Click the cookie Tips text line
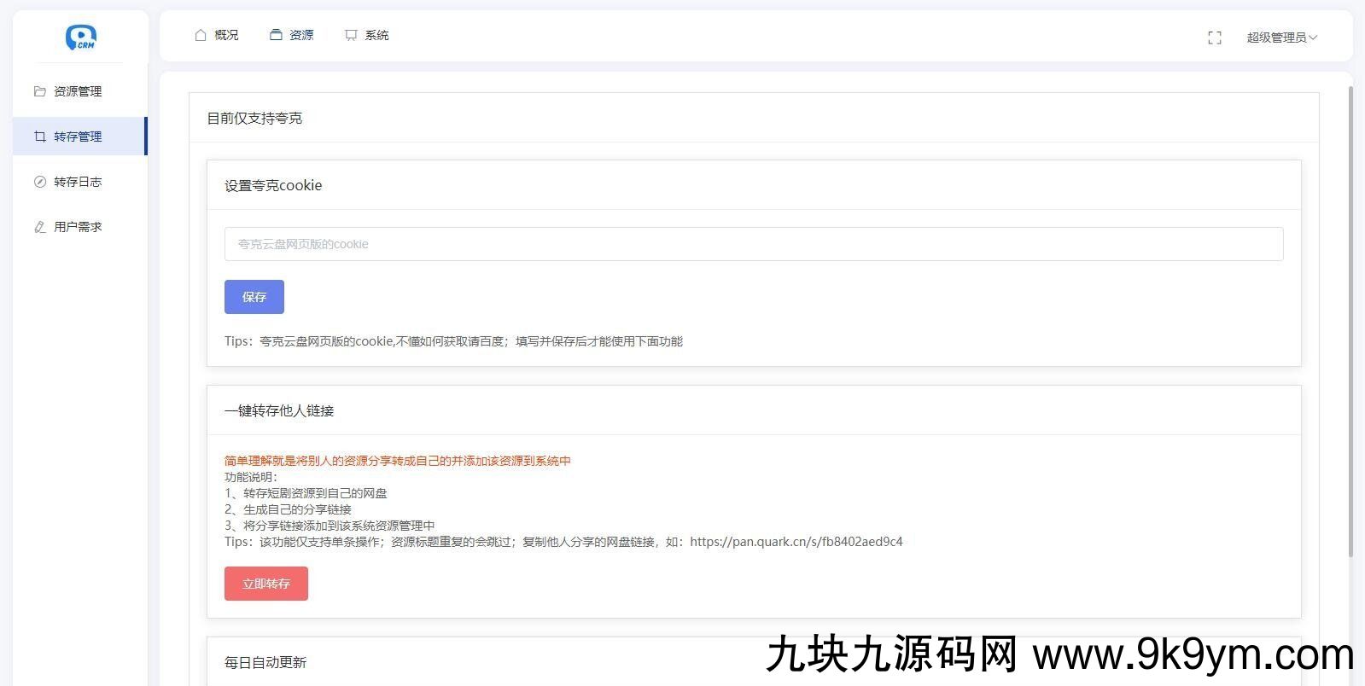1365x686 pixels. pyautogui.click(x=453, y=341)
